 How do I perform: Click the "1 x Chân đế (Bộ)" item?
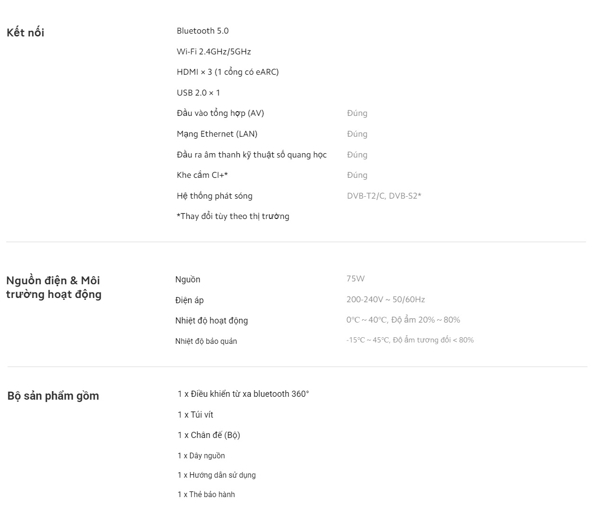[209, 435]
